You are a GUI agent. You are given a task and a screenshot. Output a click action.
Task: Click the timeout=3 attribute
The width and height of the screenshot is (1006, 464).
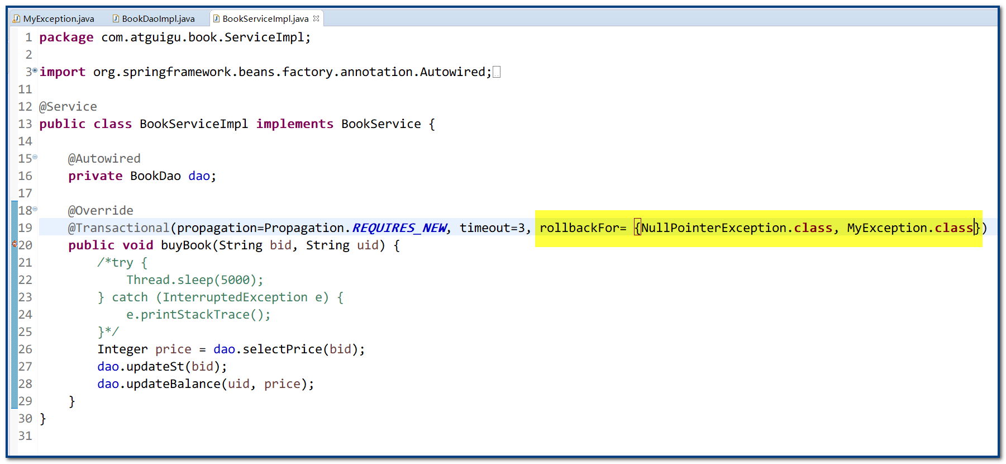click(x=492, y=228)
